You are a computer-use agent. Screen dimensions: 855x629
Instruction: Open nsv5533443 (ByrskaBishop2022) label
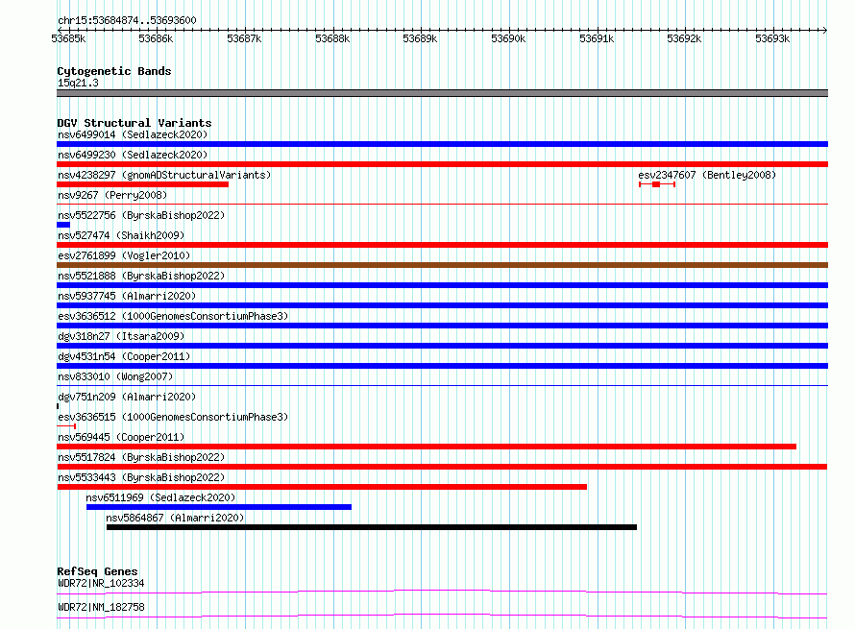[141, 477]
